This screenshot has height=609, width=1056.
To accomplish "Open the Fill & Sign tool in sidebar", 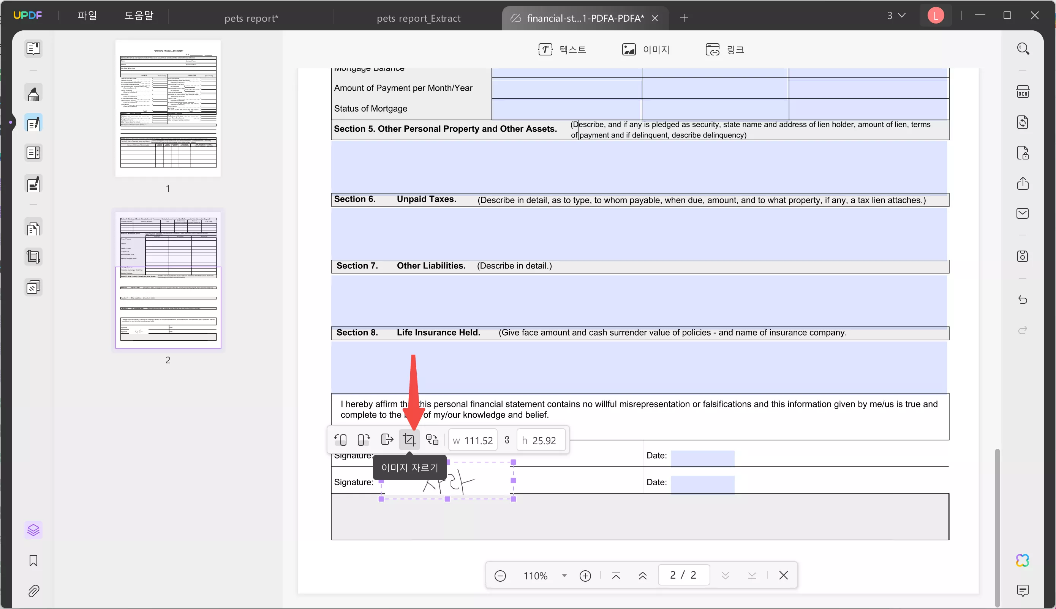I will 33,184.
